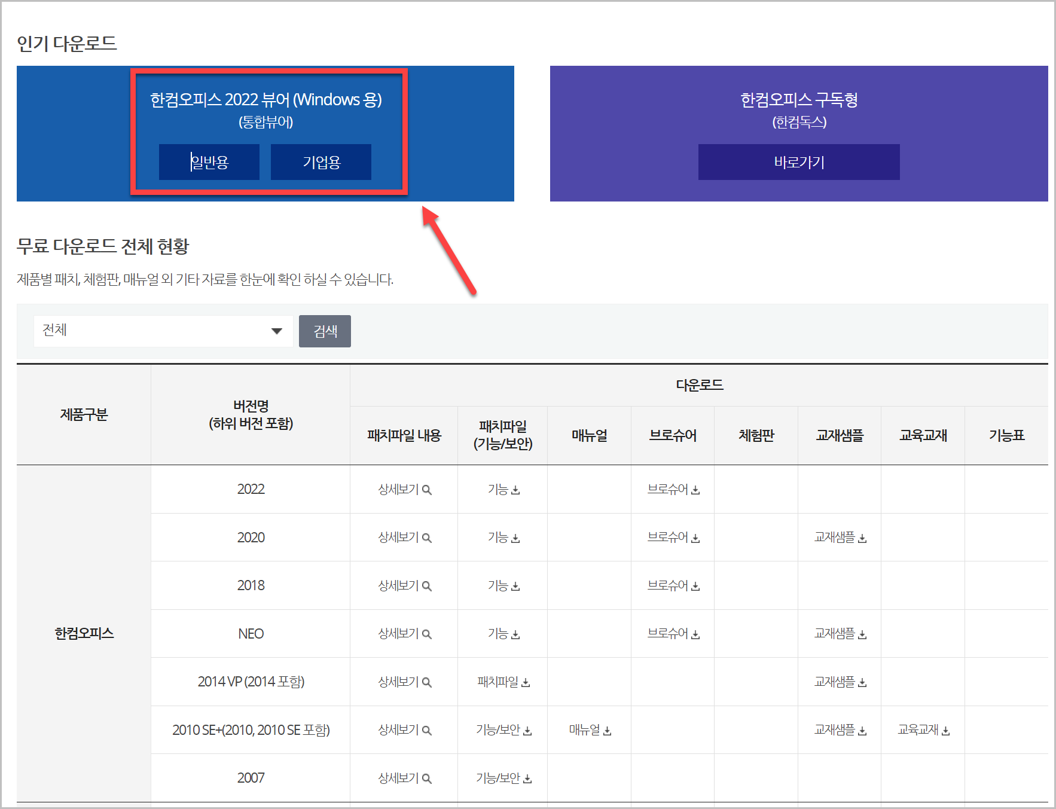This screenshot has height=809, width=1056.
Task: Download 교재샘플 for 2010 SE+
Action: tap(840, 730)
